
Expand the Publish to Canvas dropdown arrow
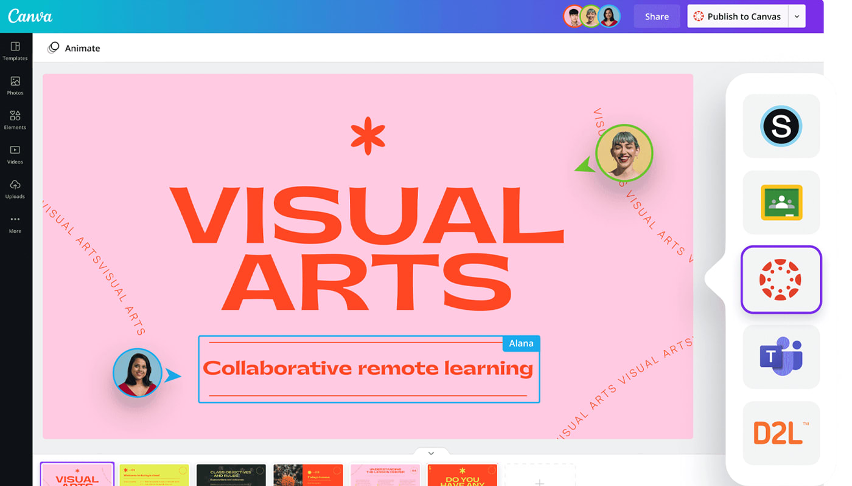pyautogui.click(x=797, y=16)
